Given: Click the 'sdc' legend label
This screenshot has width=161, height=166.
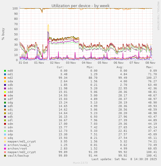Looking at the screenshot, I should 10,88.
